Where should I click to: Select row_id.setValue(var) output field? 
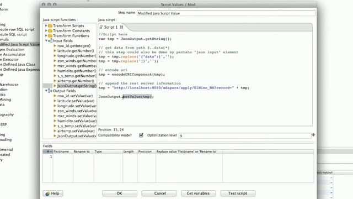tap(75, 96)
